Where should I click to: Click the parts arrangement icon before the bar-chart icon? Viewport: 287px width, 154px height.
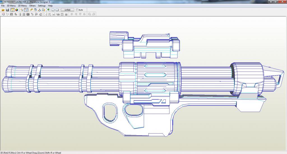point(54,14)
